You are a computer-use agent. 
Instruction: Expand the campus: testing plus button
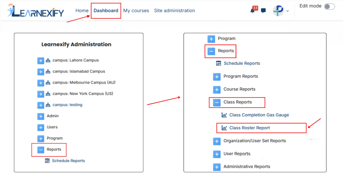pyautogui.click(x=41, y=105)
